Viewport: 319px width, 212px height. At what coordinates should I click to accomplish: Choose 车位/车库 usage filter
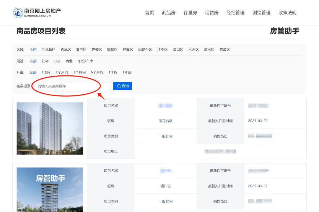(x=85, y=61)
